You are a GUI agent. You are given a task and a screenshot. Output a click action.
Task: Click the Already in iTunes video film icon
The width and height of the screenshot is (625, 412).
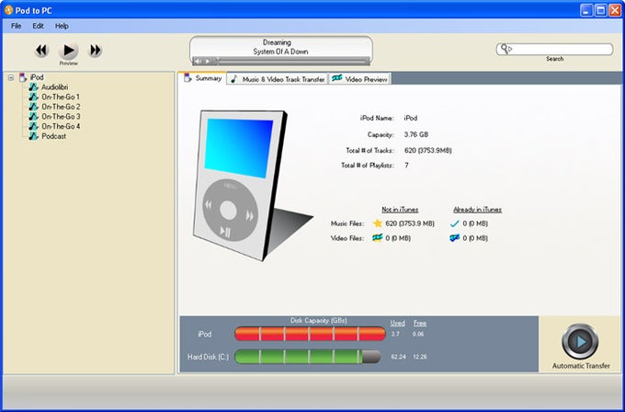454,238
